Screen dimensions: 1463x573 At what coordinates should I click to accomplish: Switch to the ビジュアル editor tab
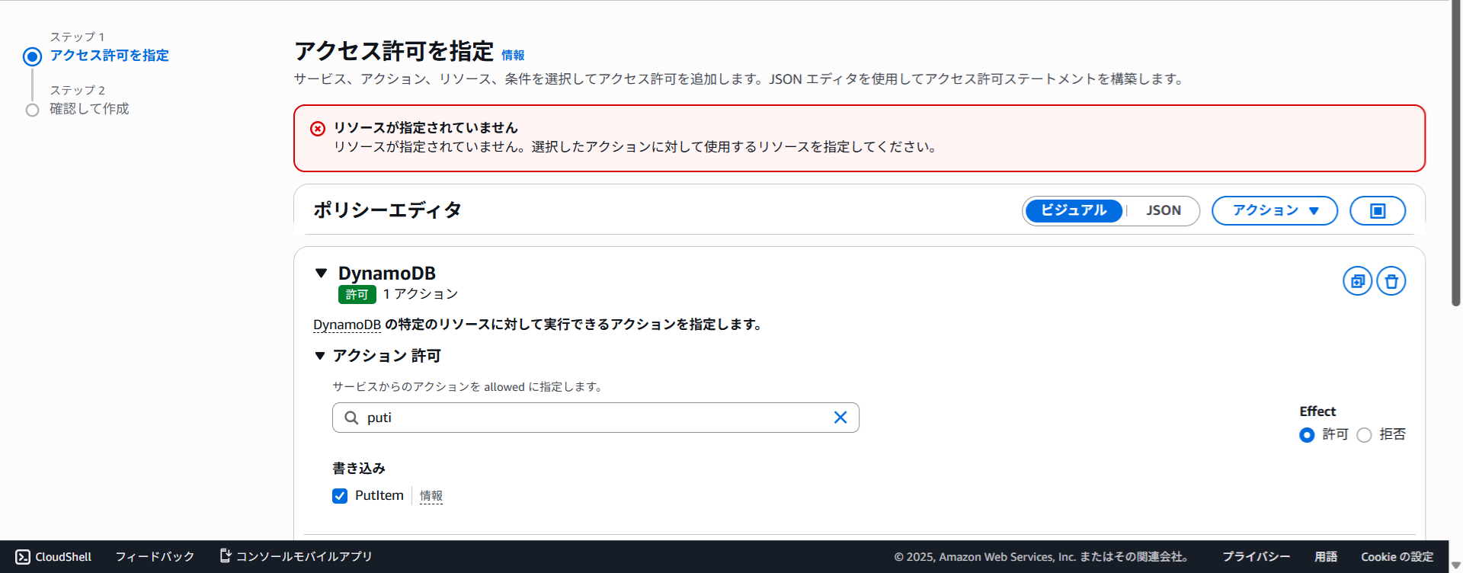1073,211
